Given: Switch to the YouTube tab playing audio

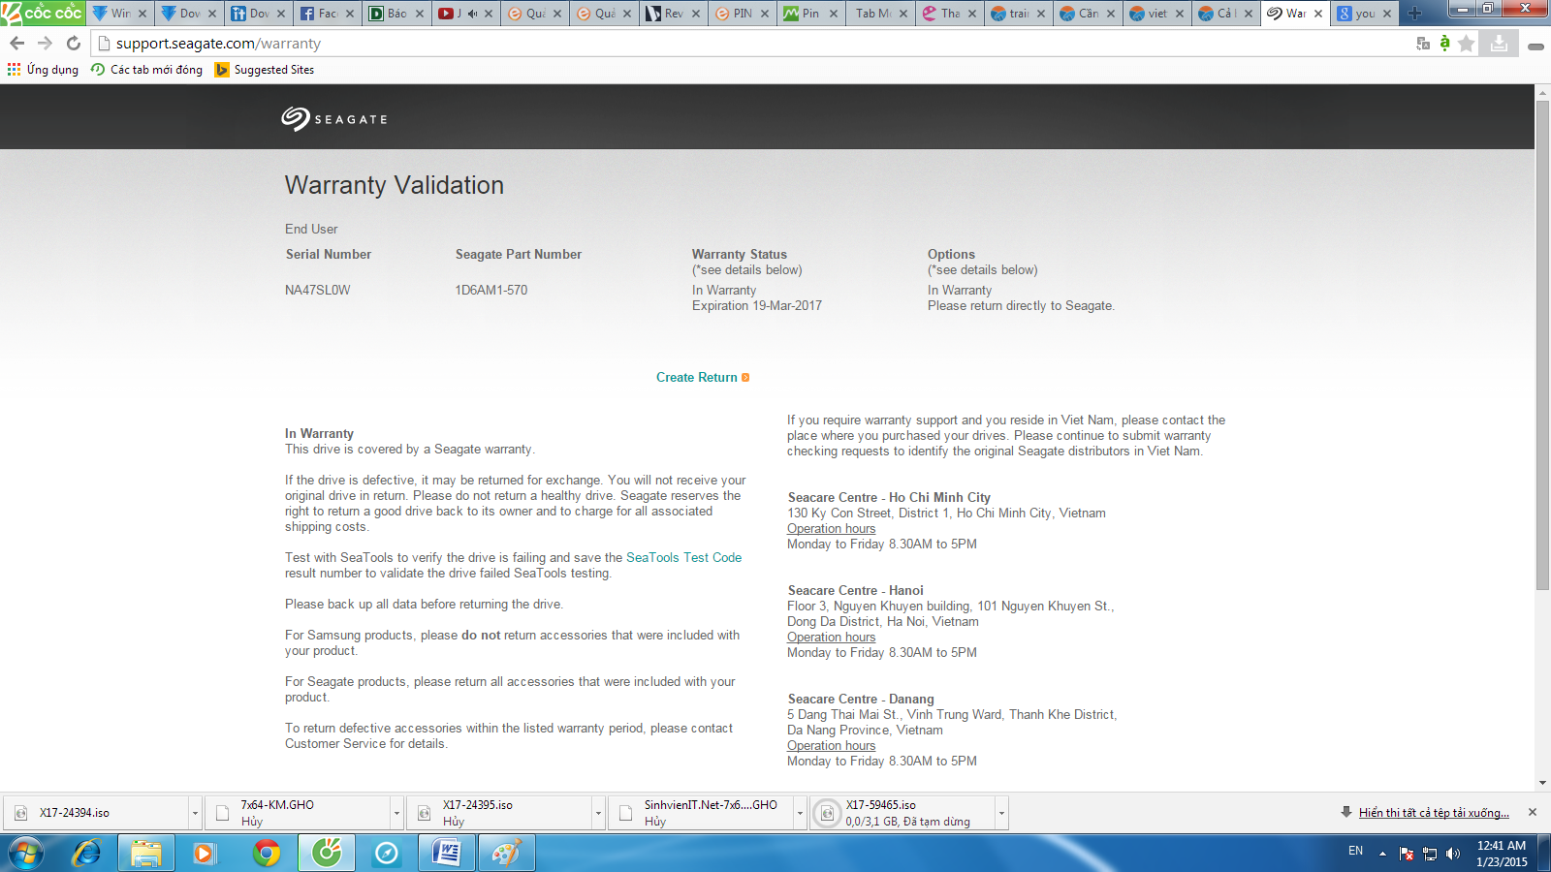Looking at the screenshot, I should (x=463, y=14).
